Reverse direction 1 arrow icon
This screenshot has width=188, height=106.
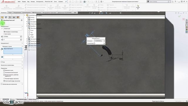coord(2,29)
